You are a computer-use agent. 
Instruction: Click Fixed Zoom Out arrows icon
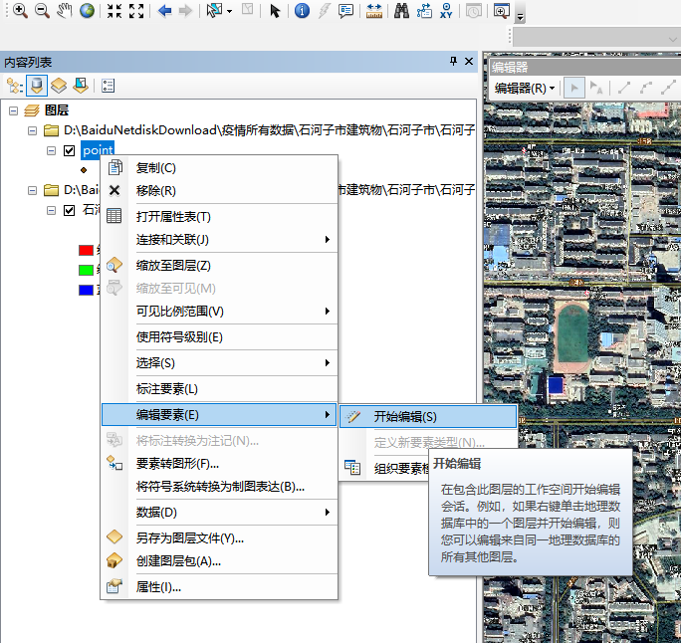[x=136, y=10]
